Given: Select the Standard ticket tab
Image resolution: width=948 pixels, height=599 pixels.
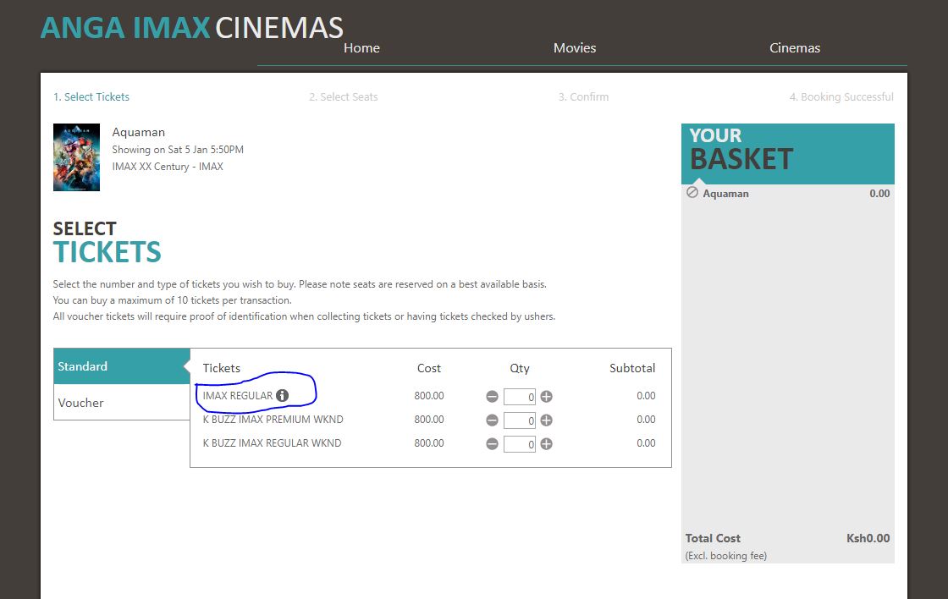Looking at the screenshot, I should coord(122,366).
